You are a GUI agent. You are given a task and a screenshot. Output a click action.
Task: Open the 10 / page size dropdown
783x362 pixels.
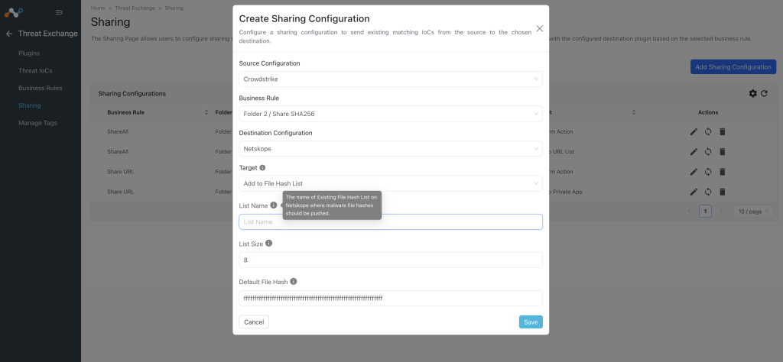(x=753, y=212)
